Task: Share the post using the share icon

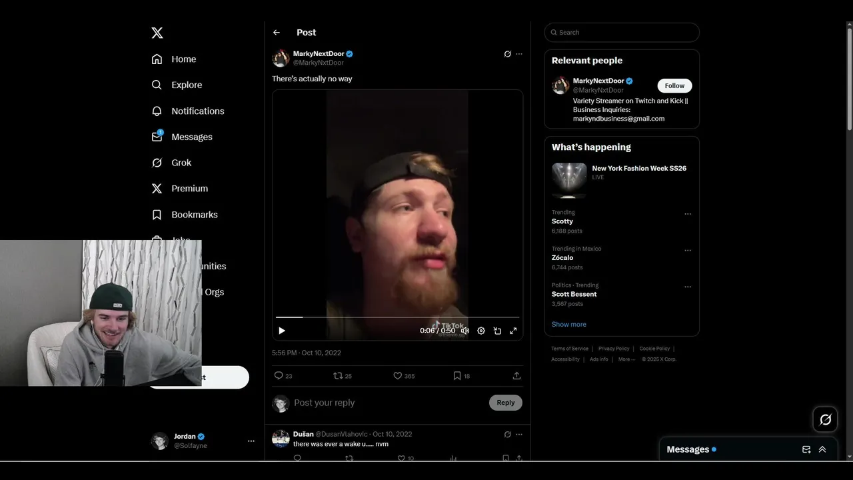Action: tap(516, 376)
